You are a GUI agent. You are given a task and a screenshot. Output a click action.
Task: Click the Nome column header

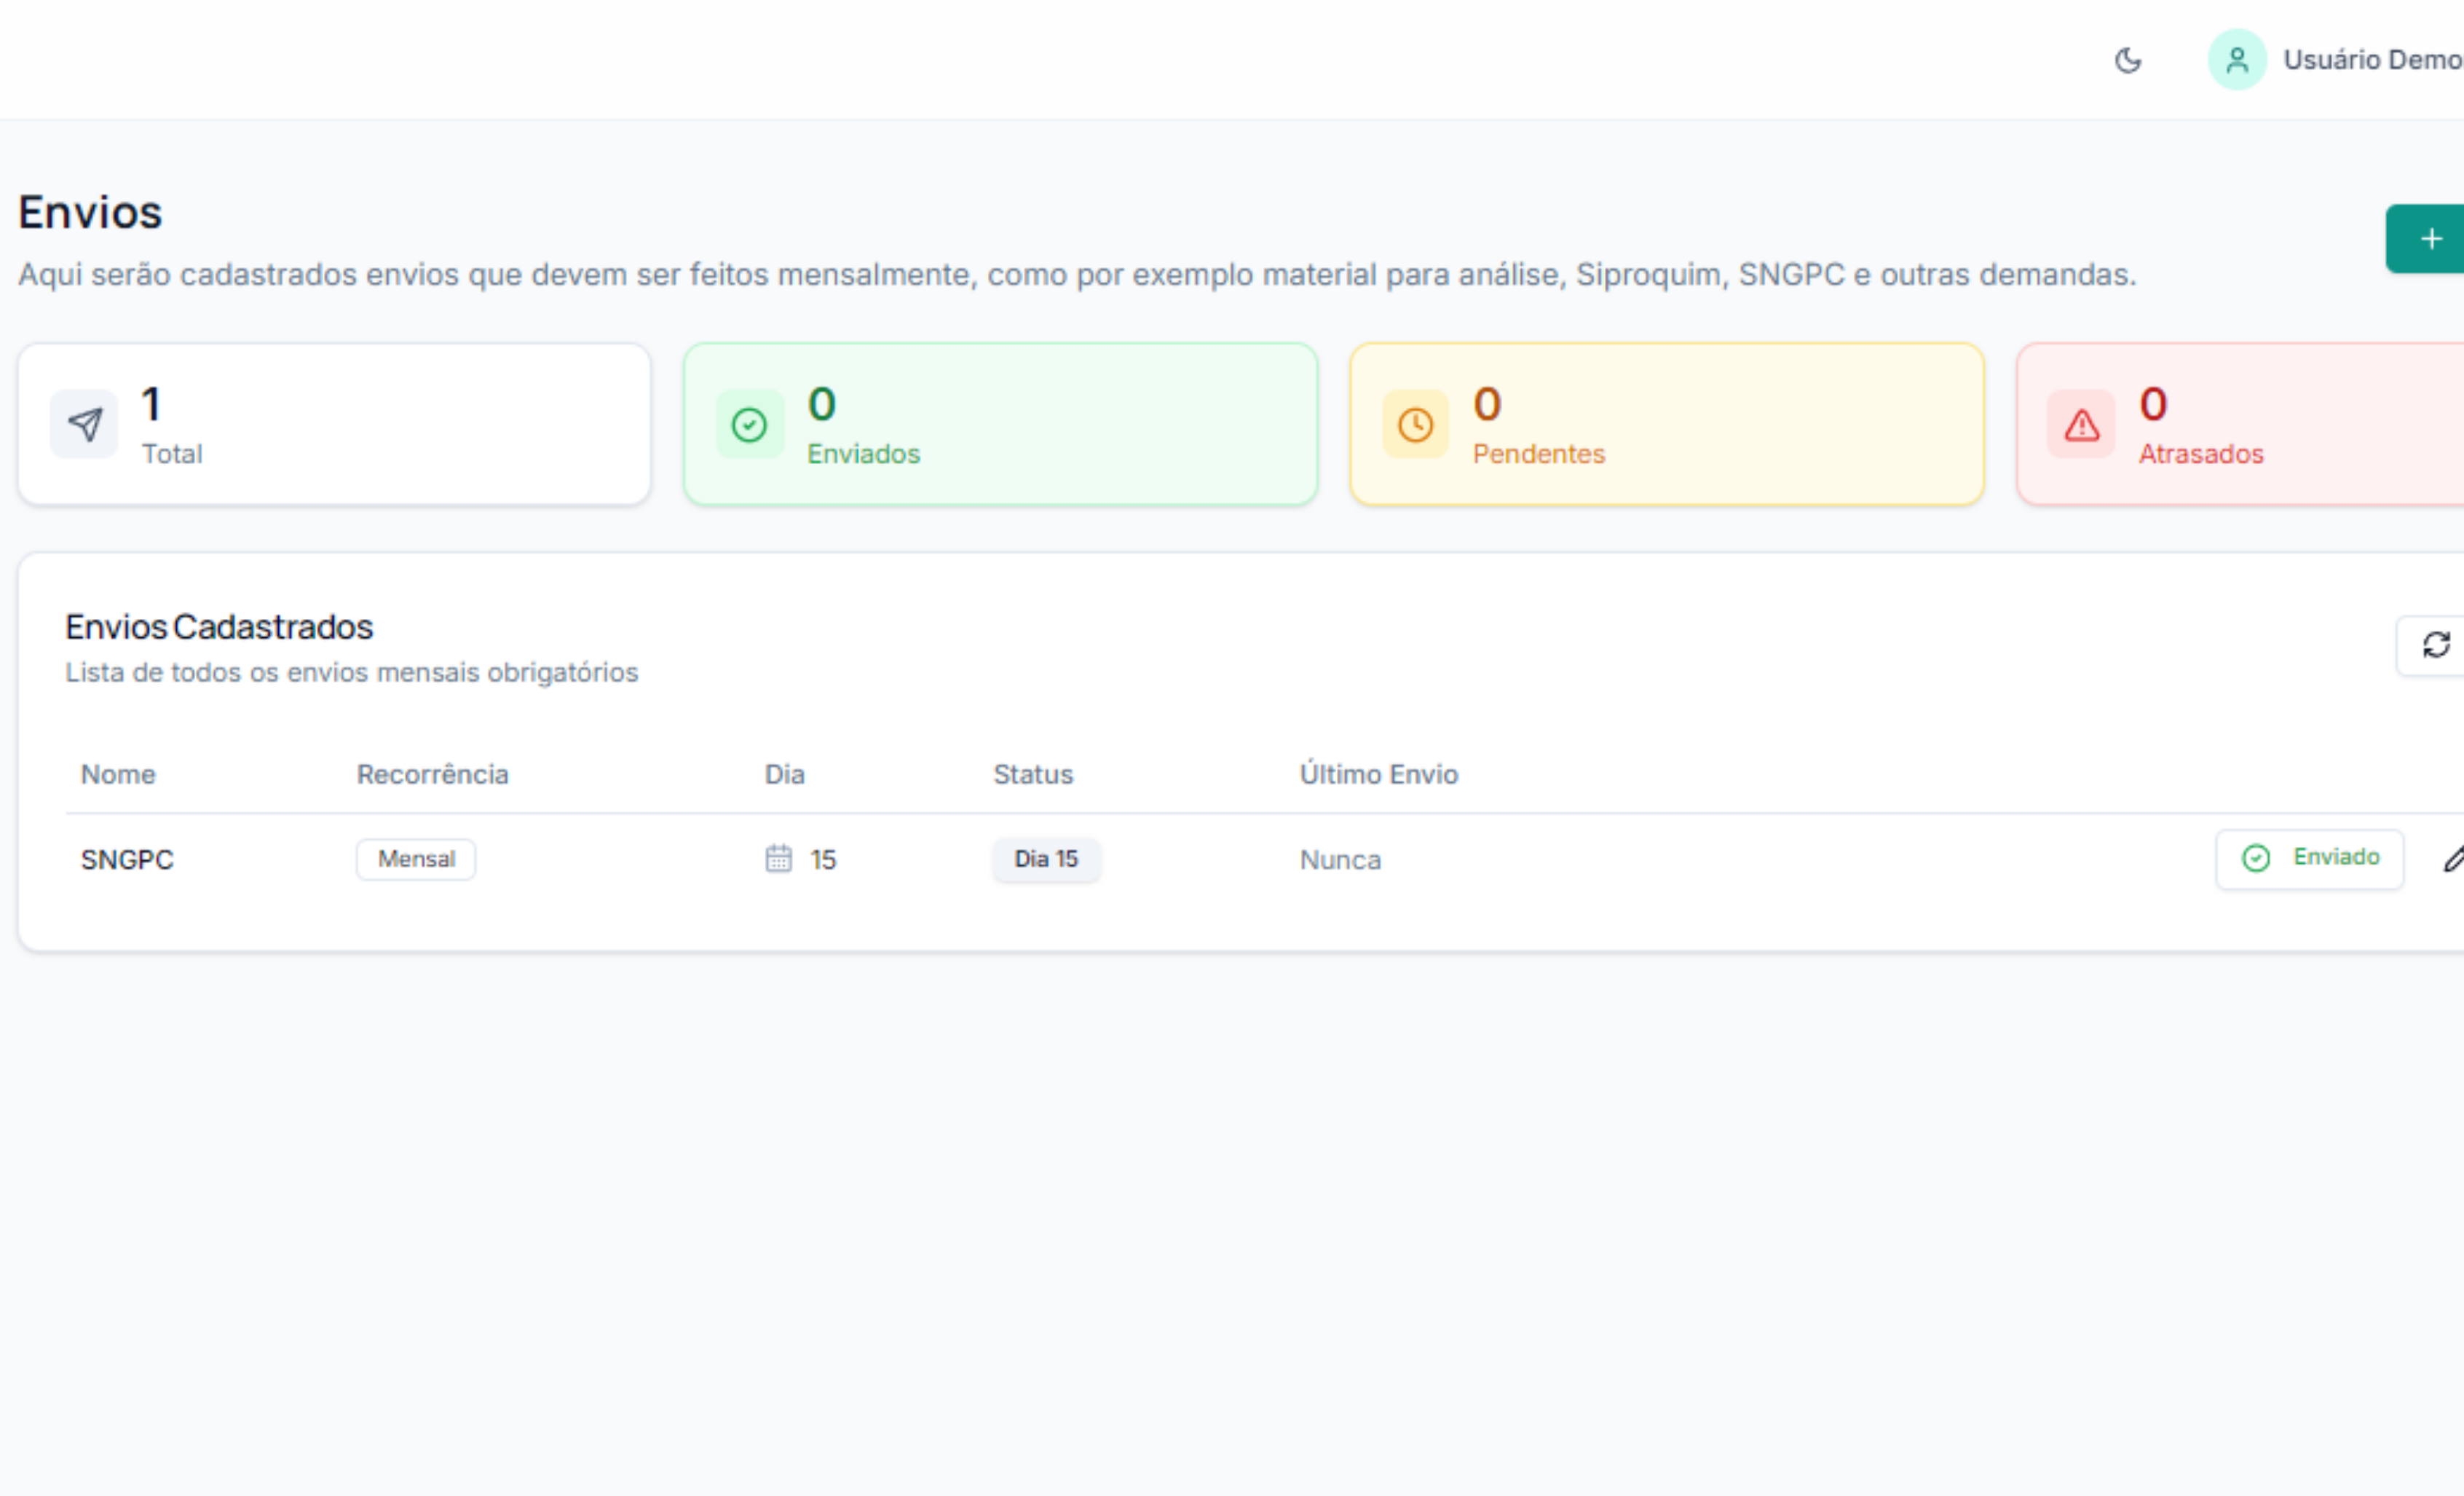pos(118,774)
